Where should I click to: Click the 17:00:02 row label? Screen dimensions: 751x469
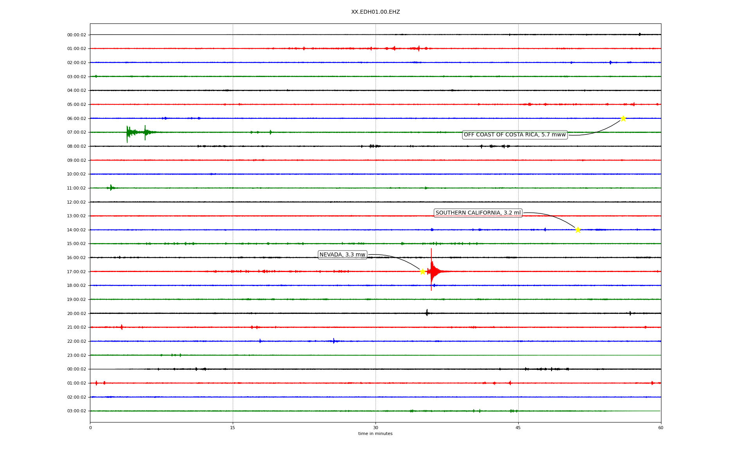click(x=76, y=272)
